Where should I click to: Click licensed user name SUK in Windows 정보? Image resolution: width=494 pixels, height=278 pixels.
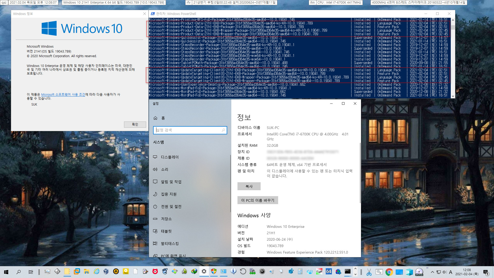[34, 105]
